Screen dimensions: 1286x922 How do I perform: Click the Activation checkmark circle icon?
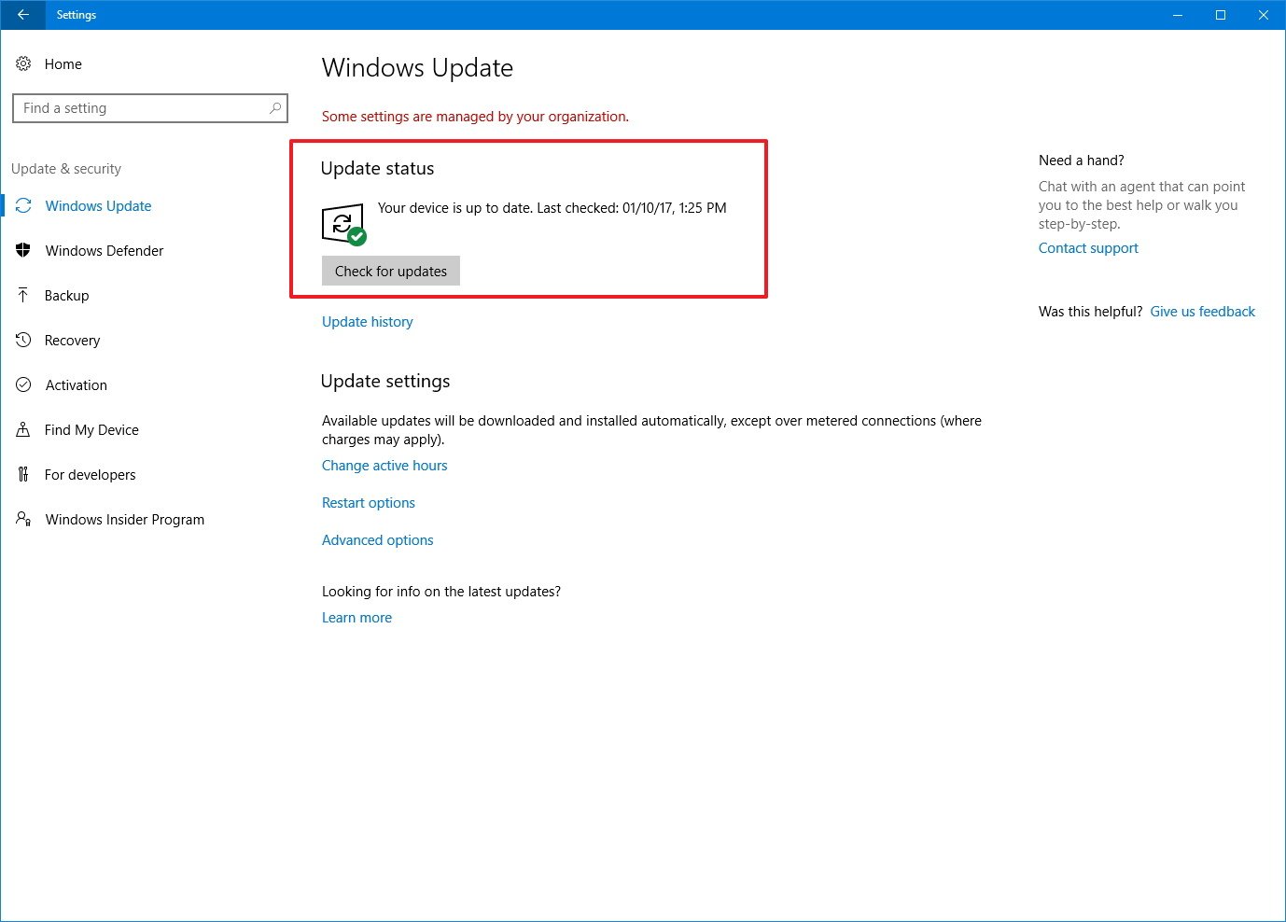[x=23, y=384]
